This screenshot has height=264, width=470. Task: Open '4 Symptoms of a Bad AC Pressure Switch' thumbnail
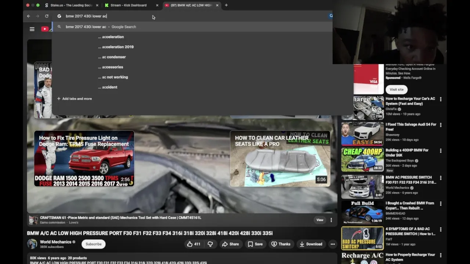(x=362, y=238)
